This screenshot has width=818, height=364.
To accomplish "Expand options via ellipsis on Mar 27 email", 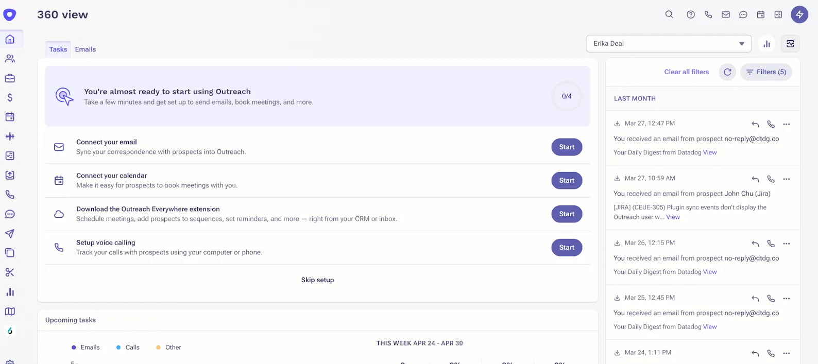I will pyautogui.click(x=787, y=124).
